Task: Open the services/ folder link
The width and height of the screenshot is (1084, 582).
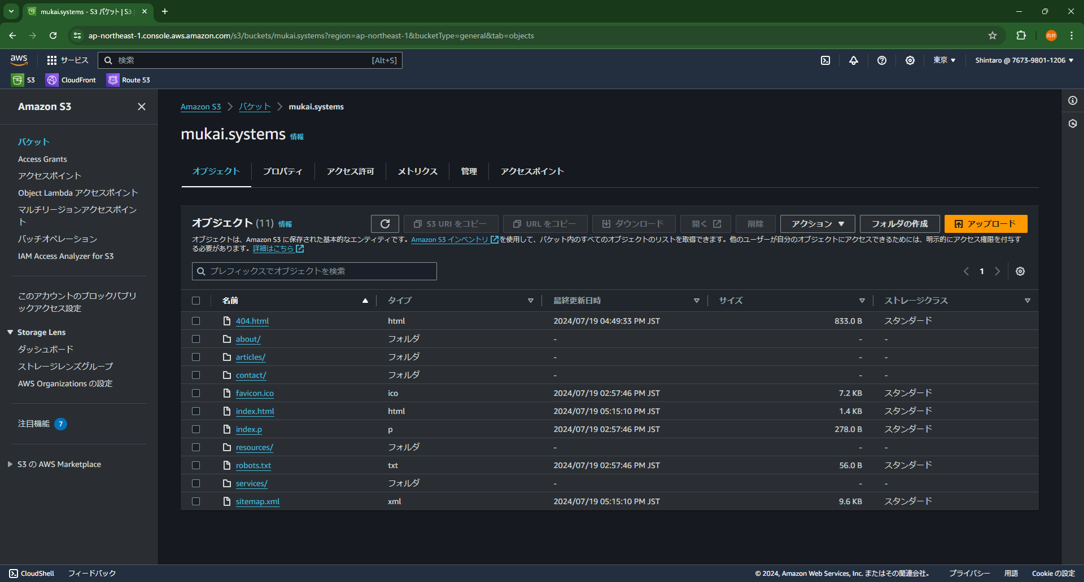Action: (252, 483)
